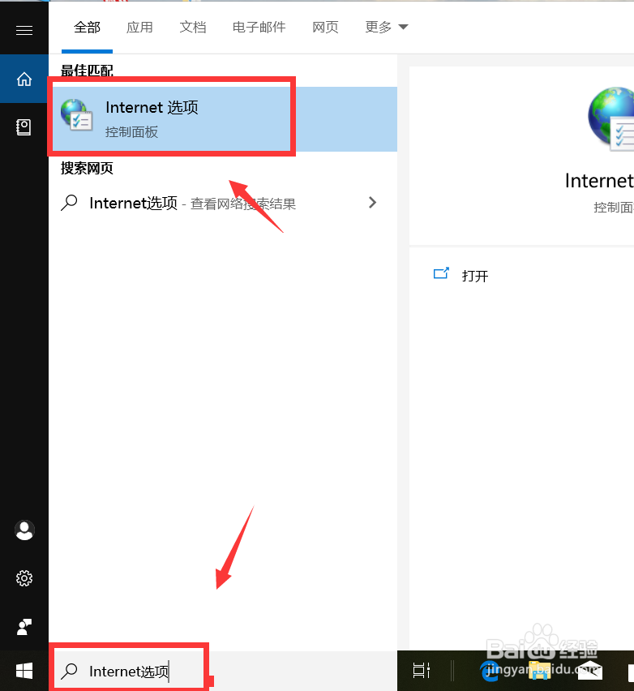
Task: Switch to the 网页 tab
Action: tap(326, 28)
